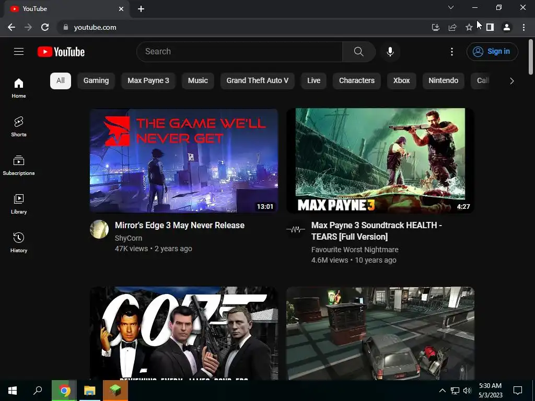Click the search magnifier button
535x401 pixels.
coord(358,52)
